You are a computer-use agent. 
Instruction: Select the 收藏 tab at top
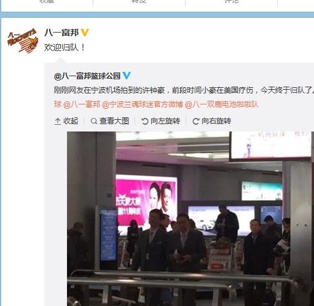(x=47, y=2)
